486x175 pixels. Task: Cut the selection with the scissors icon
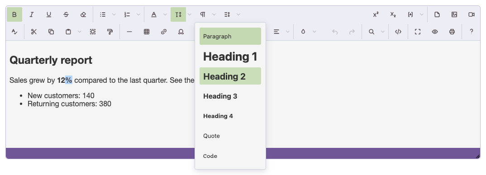(34, 32)
